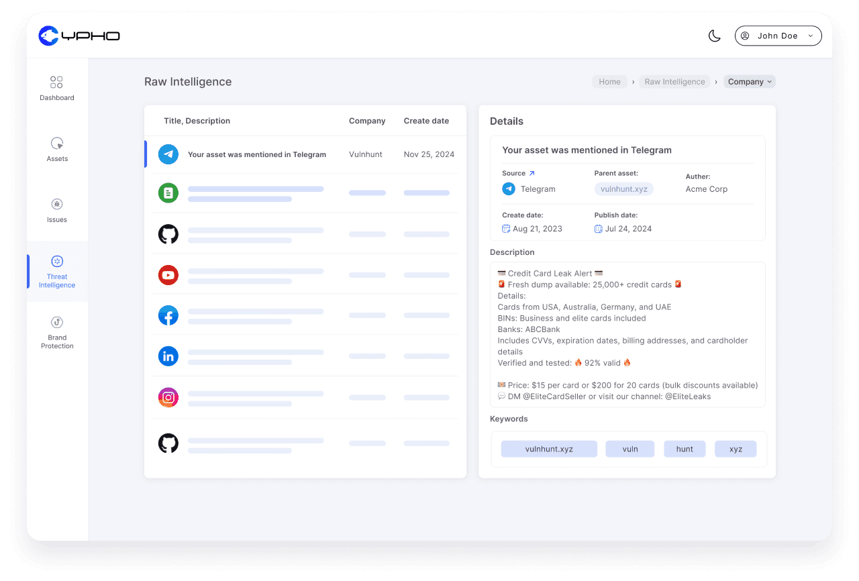Select the Instagram icon in the feed
Image resolution: width=859 pixels, height=581 pixels.
pos(168,397)
